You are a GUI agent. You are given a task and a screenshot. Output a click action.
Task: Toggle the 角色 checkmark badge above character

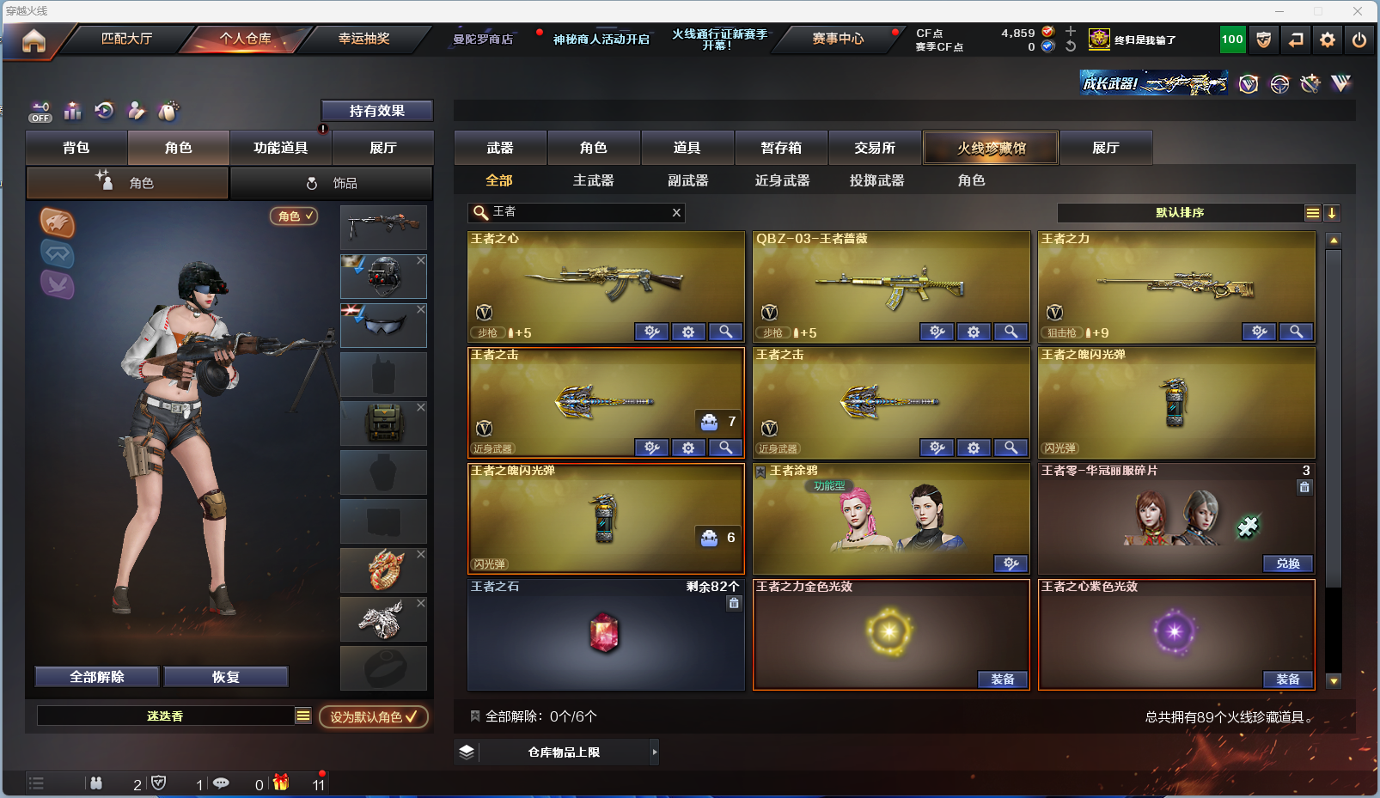[x=294, y=216]
